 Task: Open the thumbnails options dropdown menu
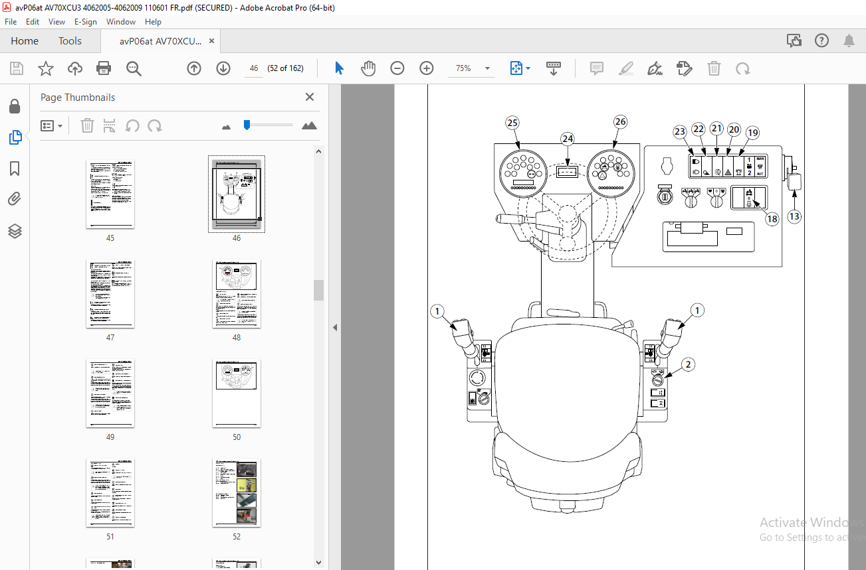(51, 125)
